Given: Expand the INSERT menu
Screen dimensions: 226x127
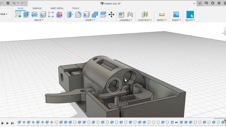Looking at the screenshot, I should click(176, 20).
